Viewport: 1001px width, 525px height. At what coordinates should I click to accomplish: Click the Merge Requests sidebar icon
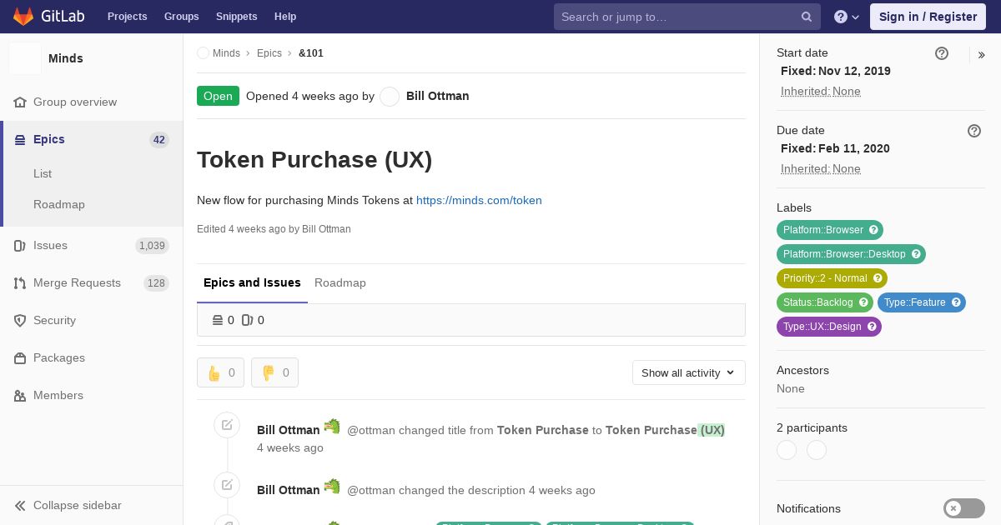click(20, 283)
